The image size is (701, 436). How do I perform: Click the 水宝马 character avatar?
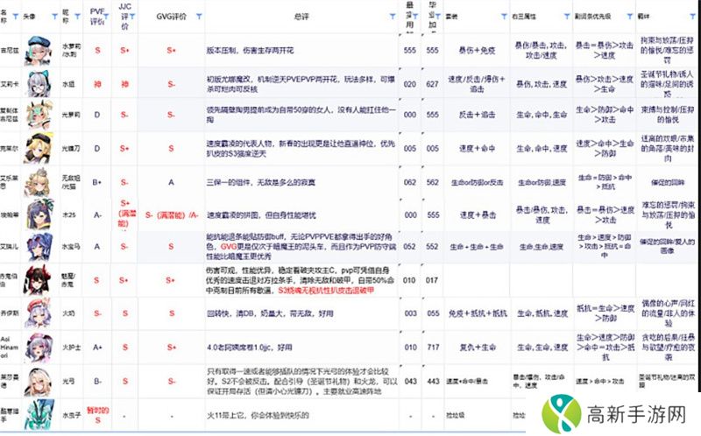39,247
